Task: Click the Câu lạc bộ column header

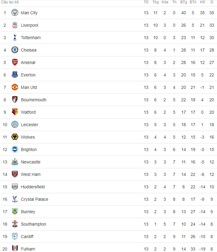Action: [10, 2]
